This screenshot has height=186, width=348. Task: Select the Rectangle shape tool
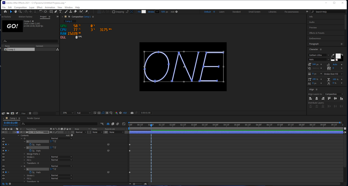(x=51, y=12)
